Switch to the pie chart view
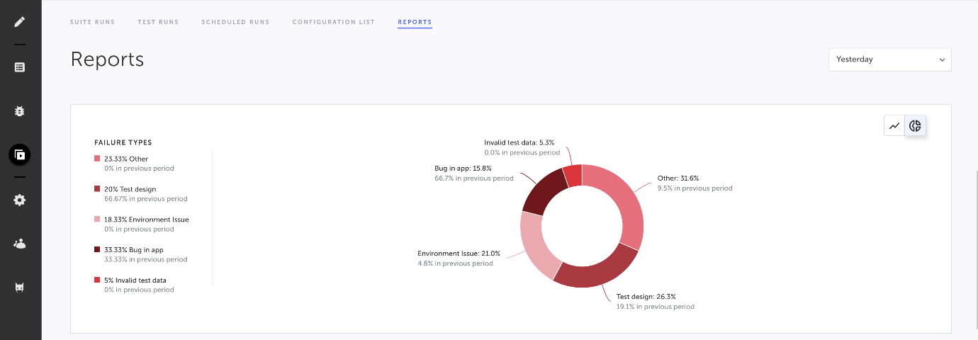Viewport: 978px width, 340px height. (916, 126)
